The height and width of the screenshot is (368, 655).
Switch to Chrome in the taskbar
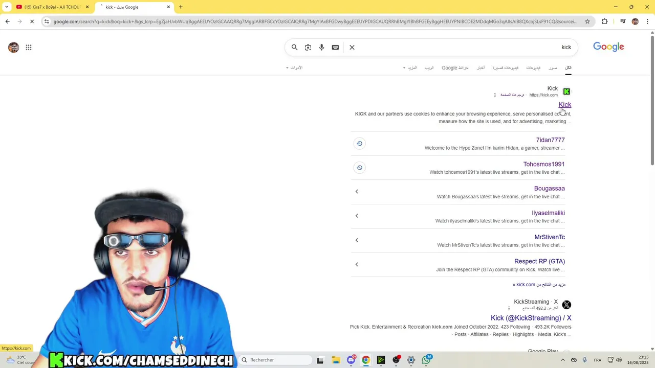click(366, 360)
